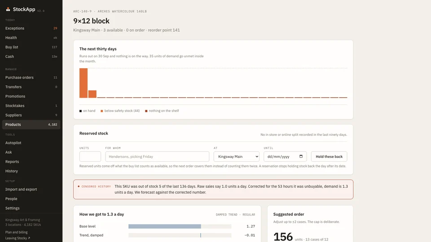Open Settings in the sidebar
Image resolution: width=431 pixels, height=242 pixels.
coord(31,208)
